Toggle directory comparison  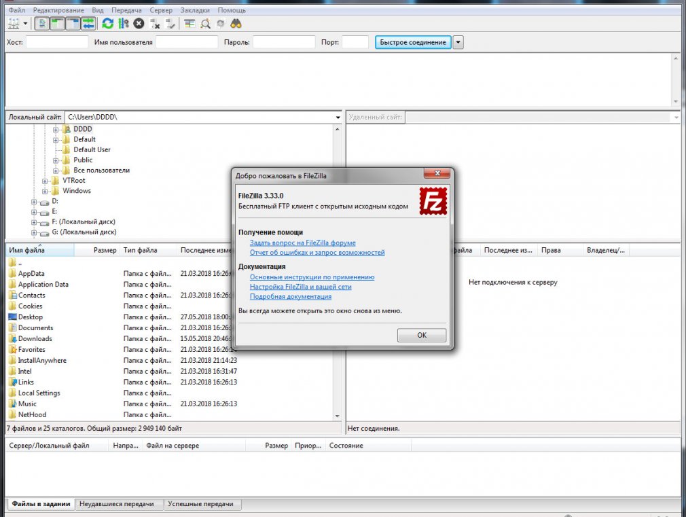(x=205, y=24)
